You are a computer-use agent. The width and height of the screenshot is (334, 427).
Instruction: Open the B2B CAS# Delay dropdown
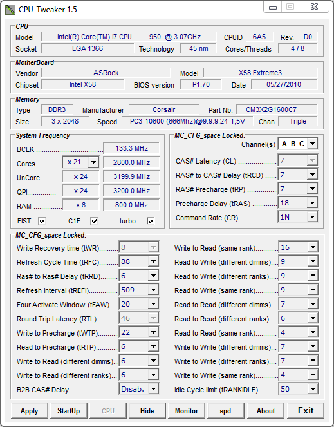point(153,389)
